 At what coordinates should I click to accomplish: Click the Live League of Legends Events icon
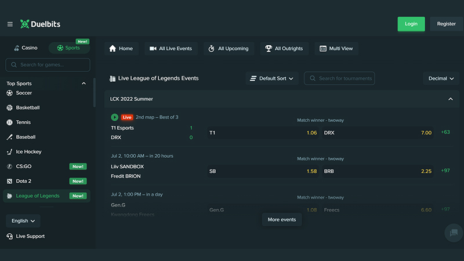113,78
